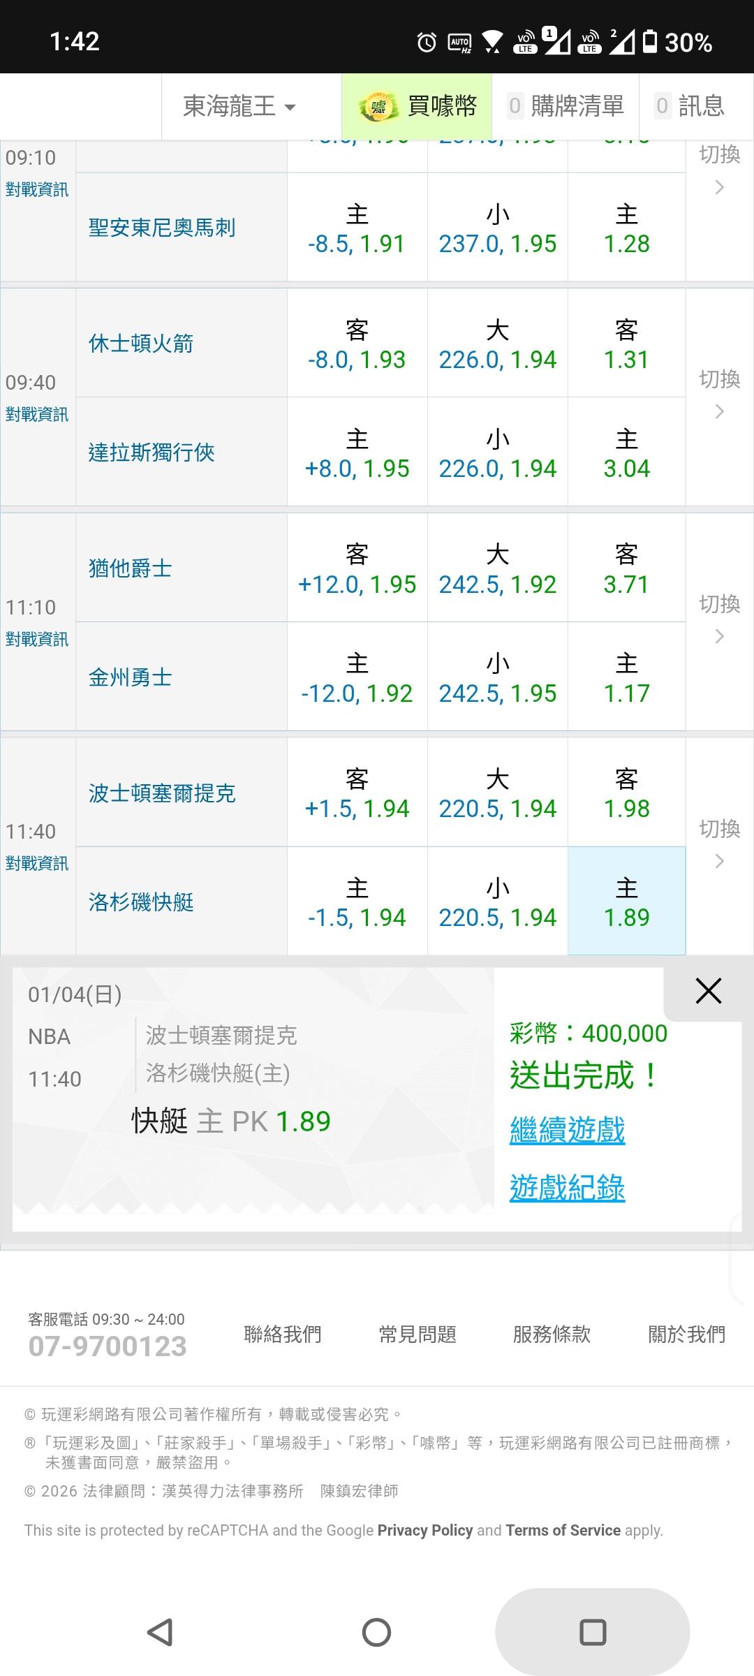Image resolution: width=754 pixels, height=1676 pixels.
Task: Open the 訊息 messages tab
Action: click(690, 107)
